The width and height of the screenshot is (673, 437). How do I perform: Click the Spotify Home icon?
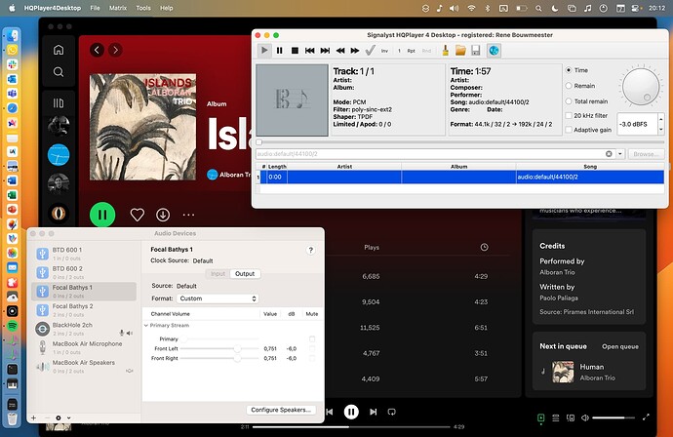59,50
